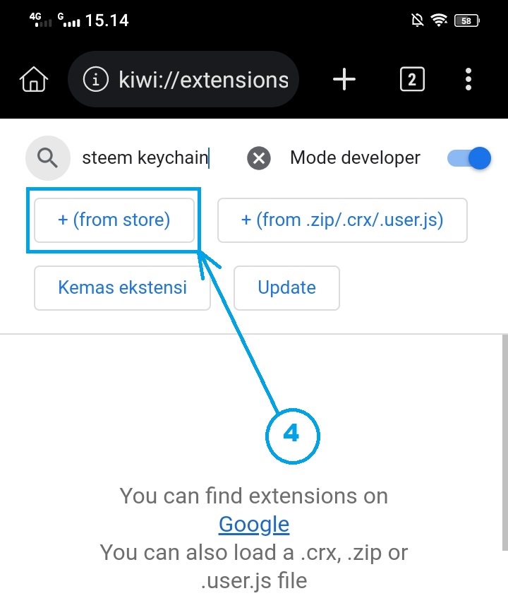Click the Update extensions button
The height and width of the screenshot is (603, 508).
pyautogui.click(x=286, y=287)
